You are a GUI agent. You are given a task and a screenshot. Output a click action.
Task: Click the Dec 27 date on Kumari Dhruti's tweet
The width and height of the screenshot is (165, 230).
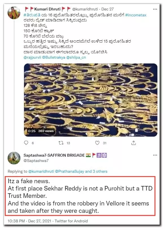[x=107, y=9]
